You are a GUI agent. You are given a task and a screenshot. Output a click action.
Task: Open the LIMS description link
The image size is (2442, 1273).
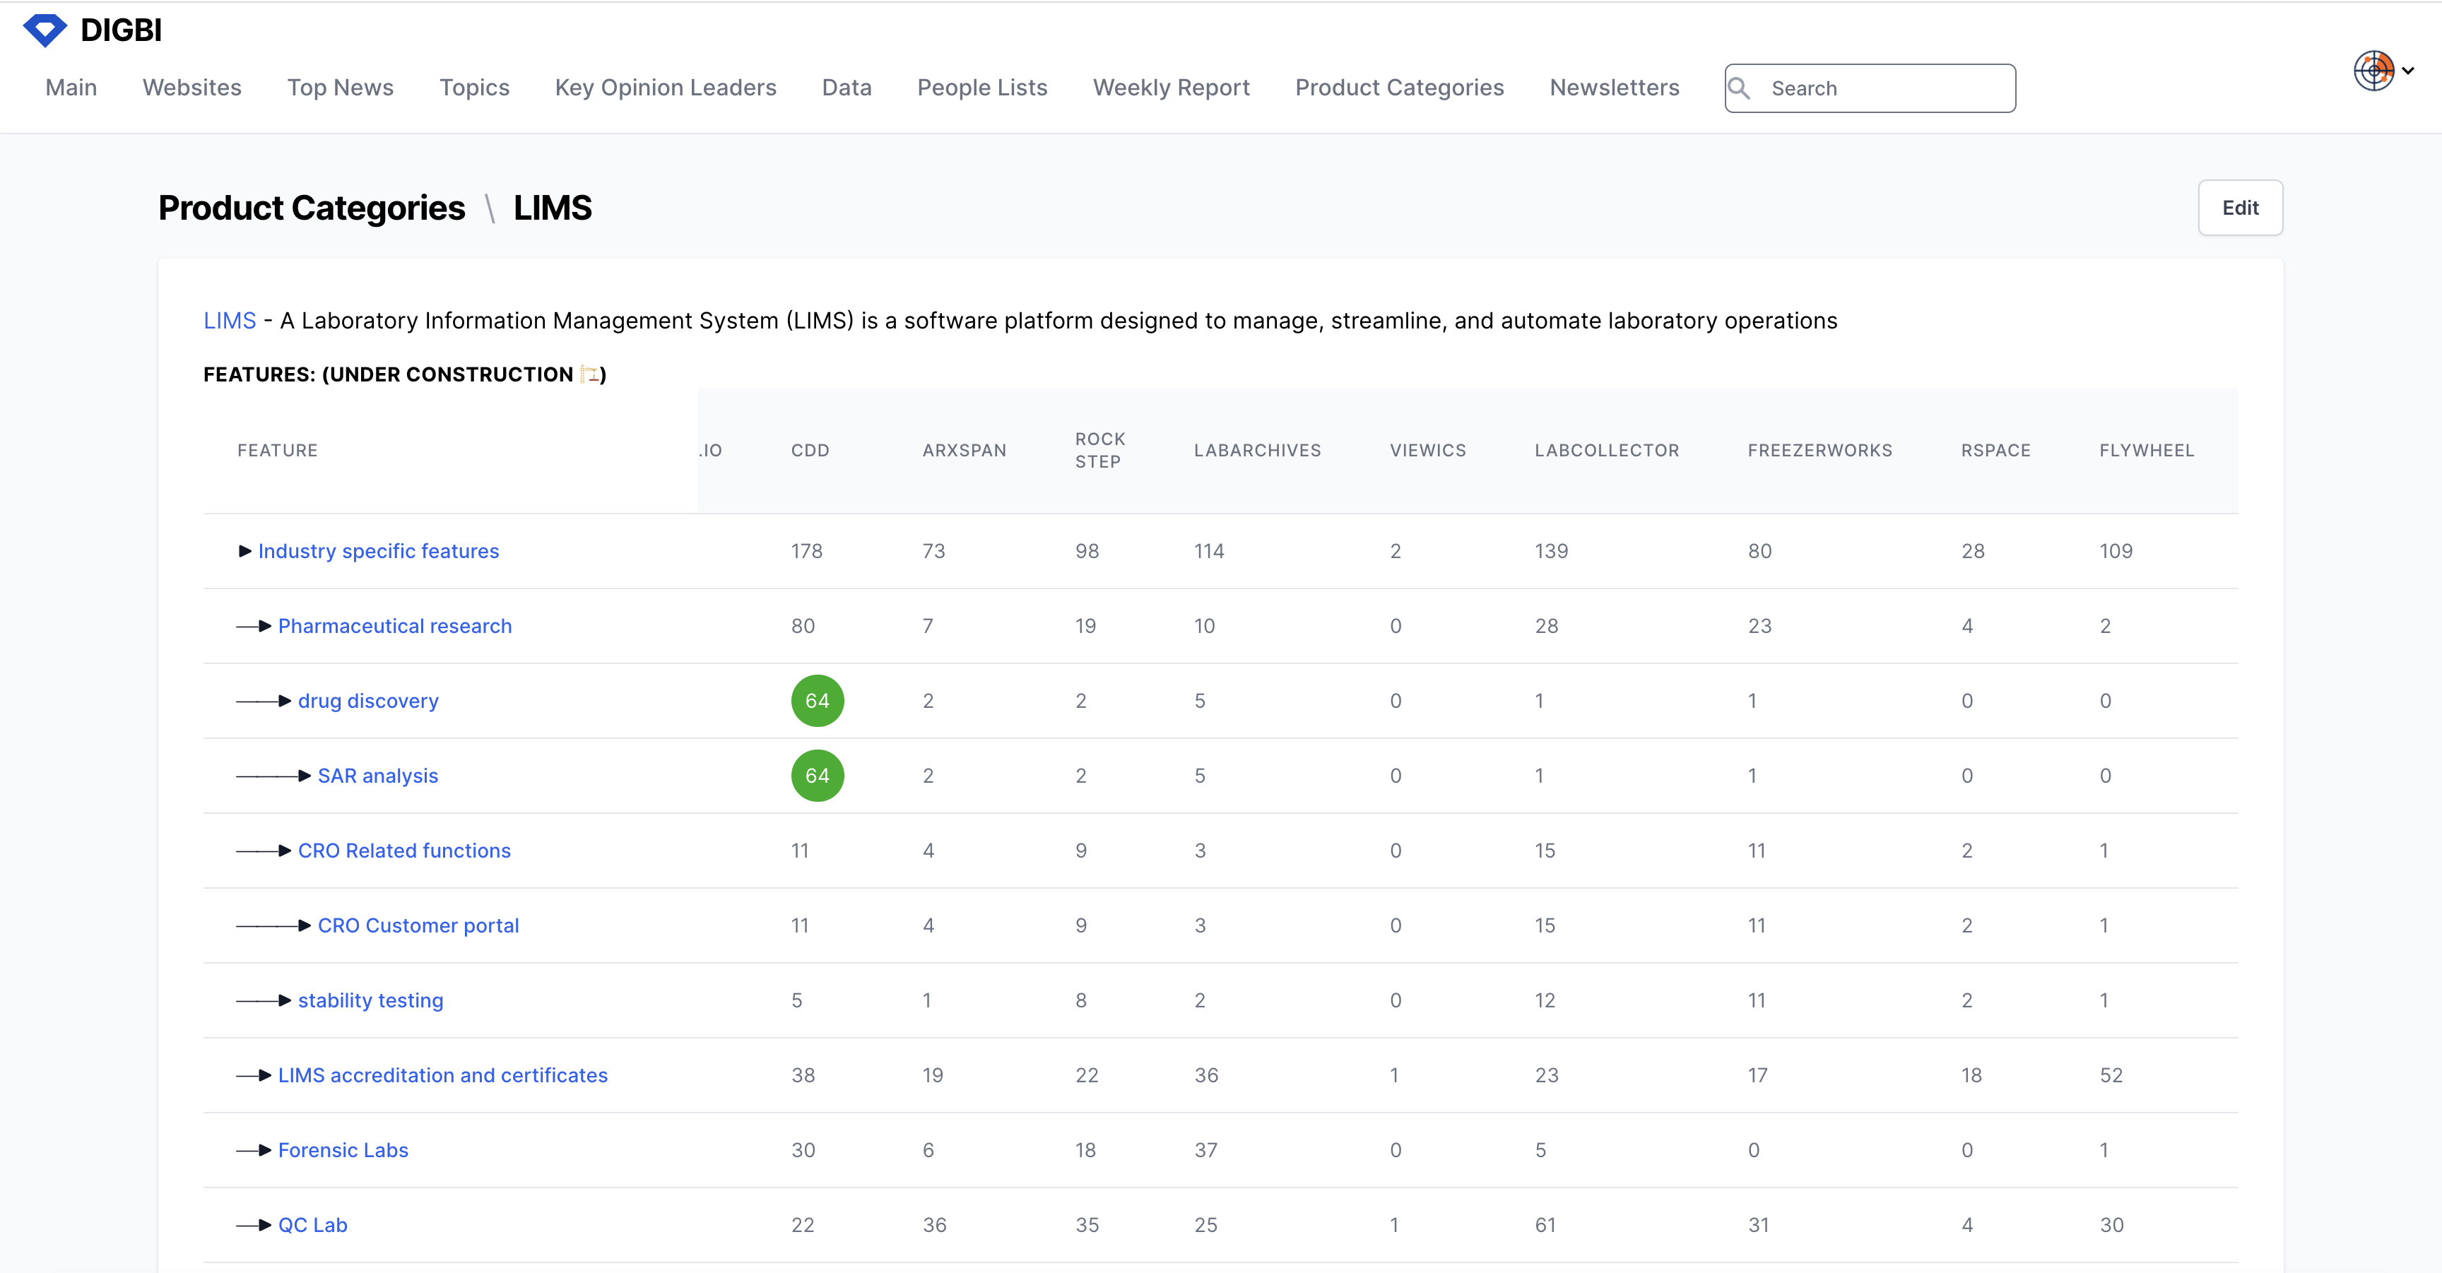pos(230,321)
